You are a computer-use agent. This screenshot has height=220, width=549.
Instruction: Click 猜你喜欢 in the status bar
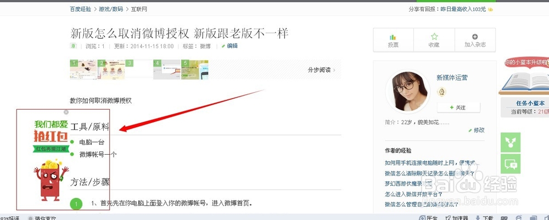pos(42,218)
